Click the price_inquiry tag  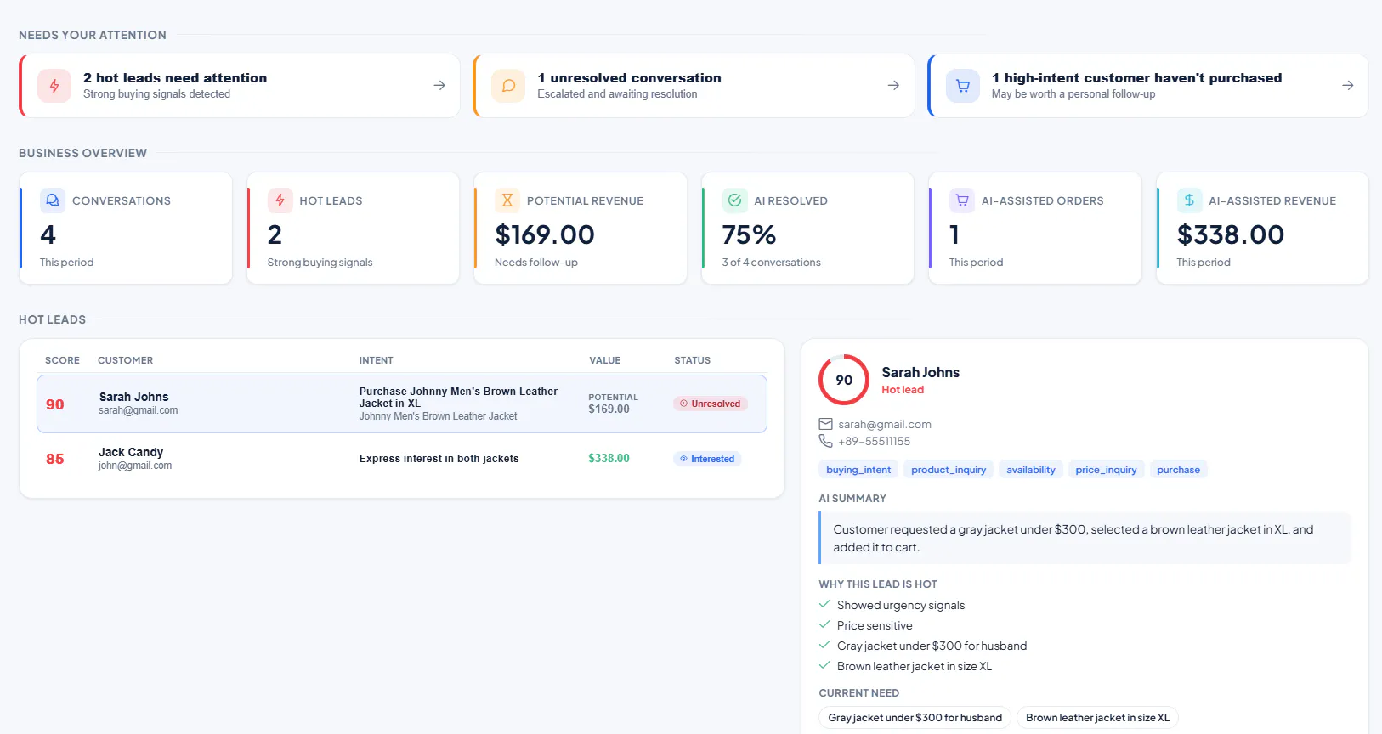pyautogui.click(x=1106, y=470)
